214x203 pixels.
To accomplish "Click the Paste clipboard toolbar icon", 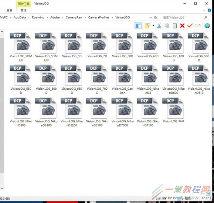I will point(175,26).
